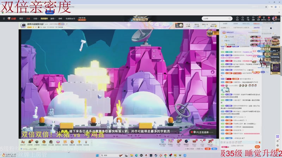Image resolution: width=282 pixels, height=158 pixels.
Task: Click the streamer avatar beside room title
Action: pos(23,25)
